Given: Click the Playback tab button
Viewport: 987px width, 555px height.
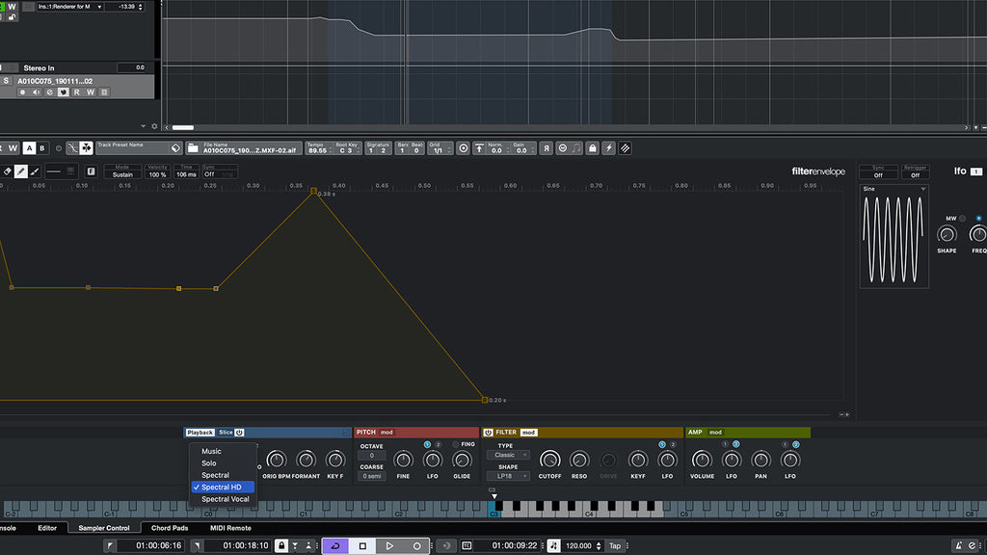Looking at the screenshot, I should [200, 433].
